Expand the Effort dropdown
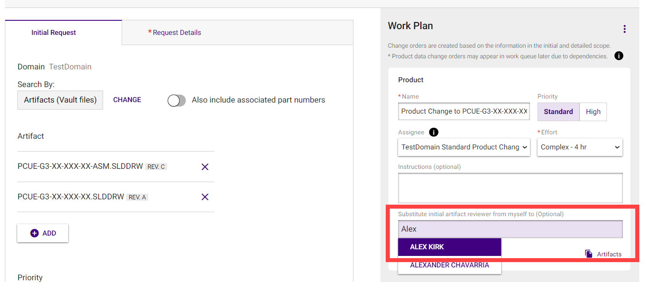Image resolution: width=668 pixels, height=282 pixels. [580, 147]
